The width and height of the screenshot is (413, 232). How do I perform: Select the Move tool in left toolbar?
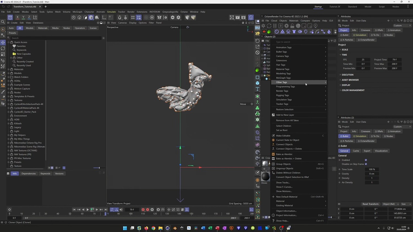(3, 42)
